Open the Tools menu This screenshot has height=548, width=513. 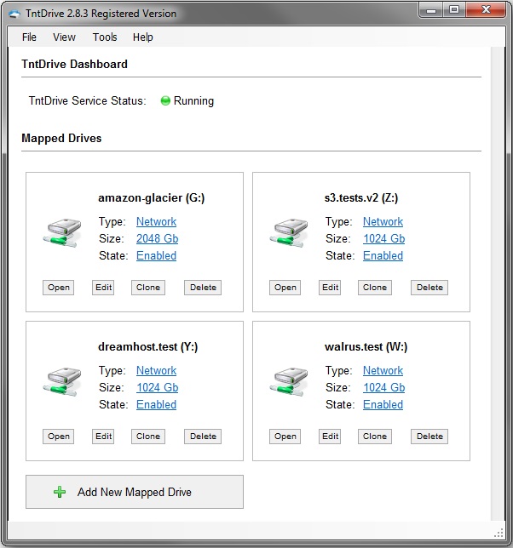coord(105,37)
